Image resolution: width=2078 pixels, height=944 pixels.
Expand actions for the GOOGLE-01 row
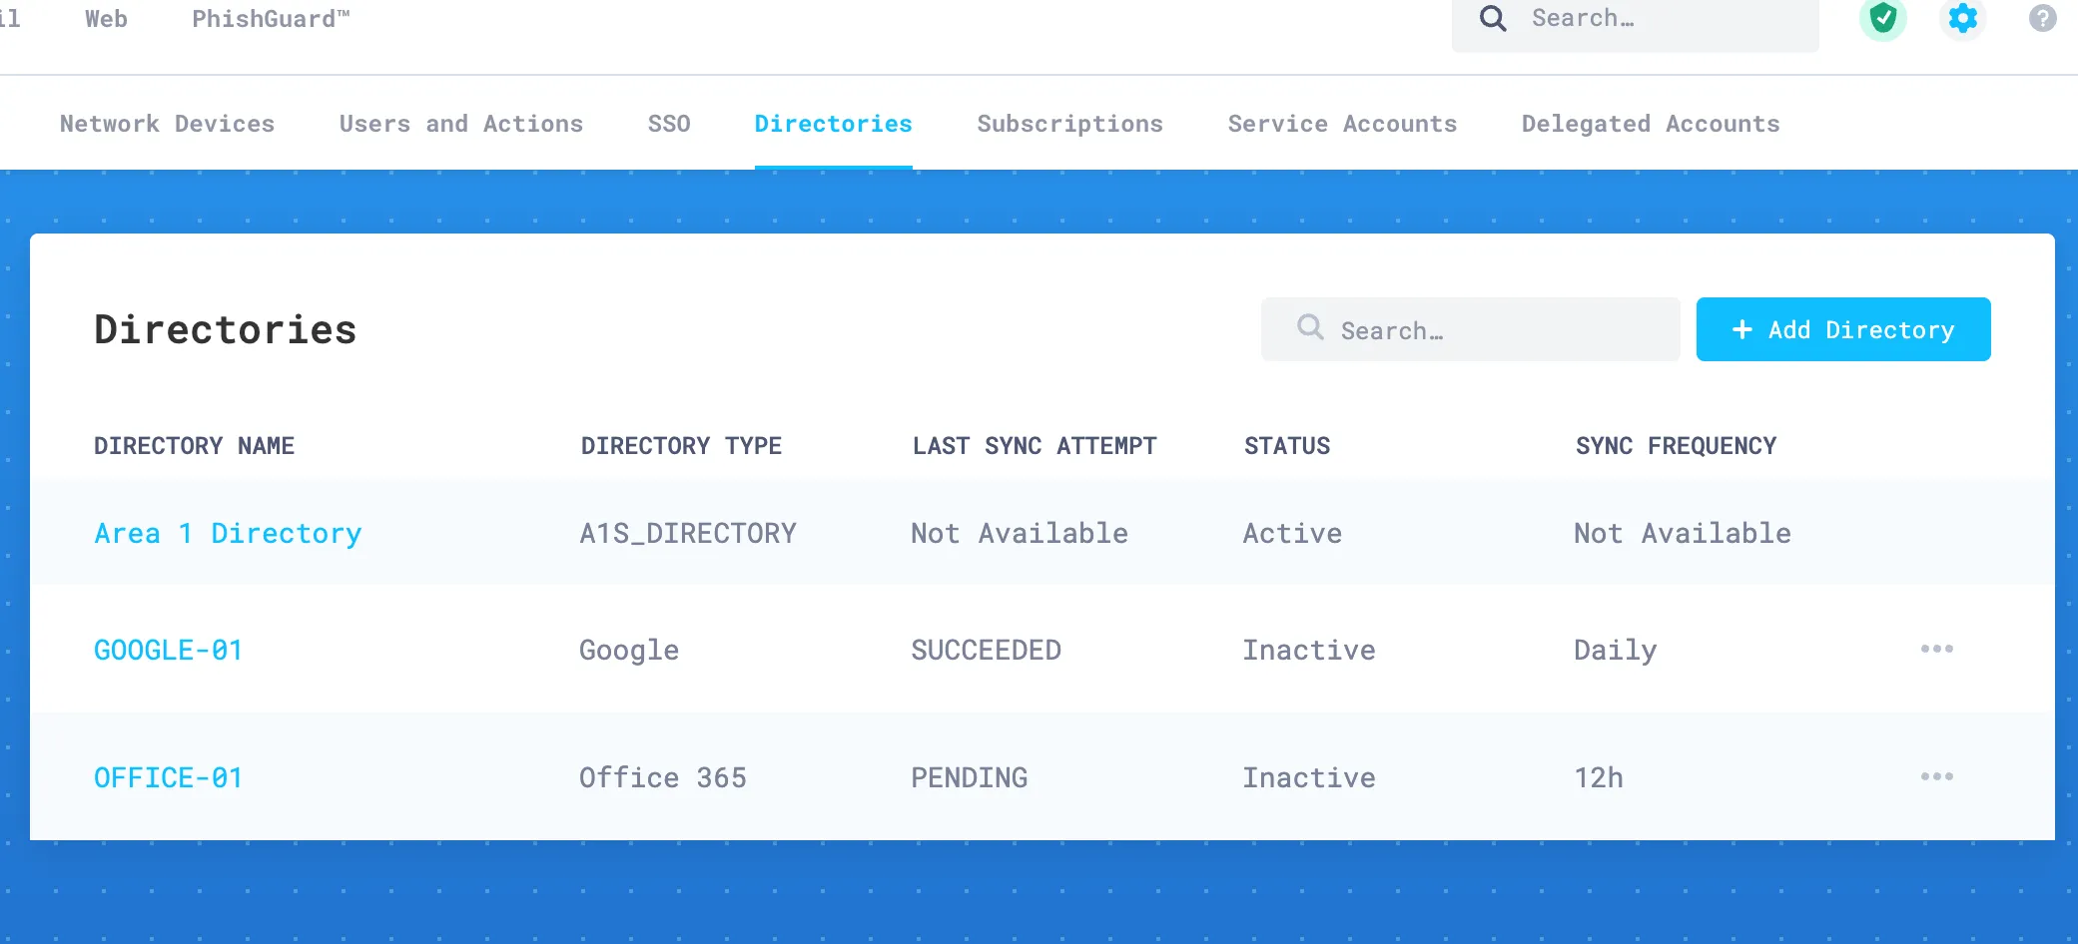pos(1937,649)
